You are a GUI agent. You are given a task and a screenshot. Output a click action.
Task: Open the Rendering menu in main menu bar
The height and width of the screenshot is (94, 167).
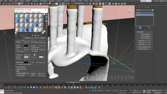pos(52,1)
